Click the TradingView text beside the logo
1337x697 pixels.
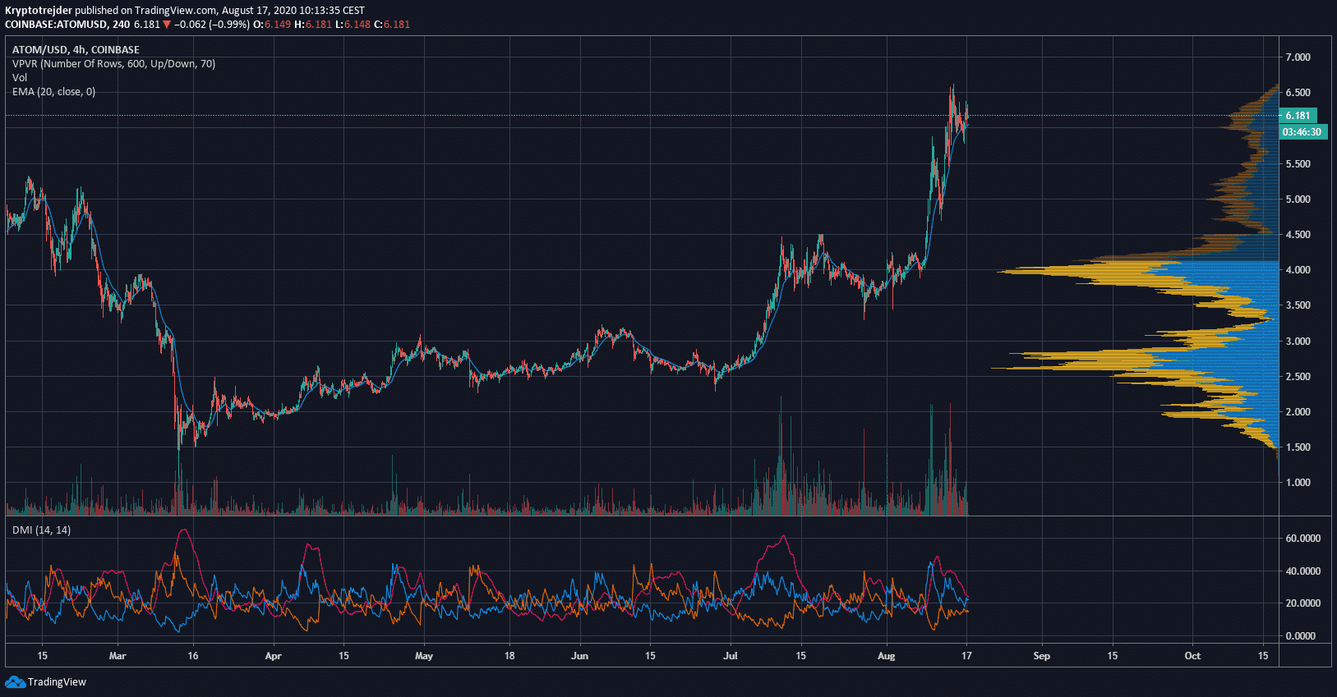(x=57, y=682)
